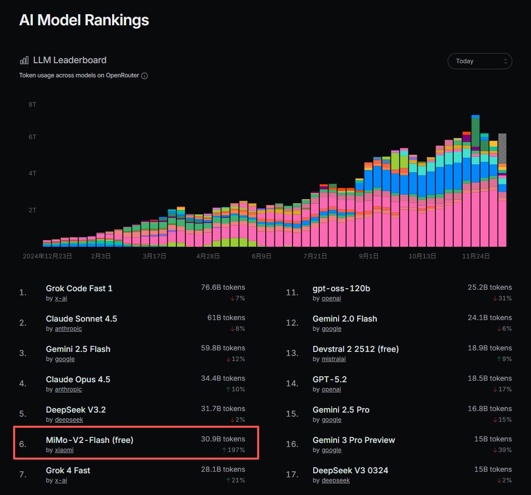Viewport: 531px width, 495px height.
Task: Click the gray striped latest bar in chart
Action: tap(502, 149)
